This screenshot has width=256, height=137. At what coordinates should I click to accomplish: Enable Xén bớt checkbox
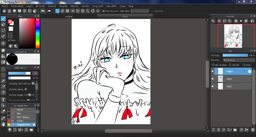coord(230,65)
